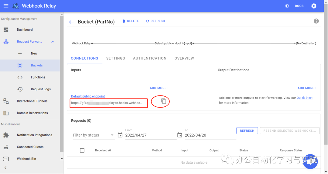Click the plus icon beside New
The image size is (328, 174).
pos(20,53)
